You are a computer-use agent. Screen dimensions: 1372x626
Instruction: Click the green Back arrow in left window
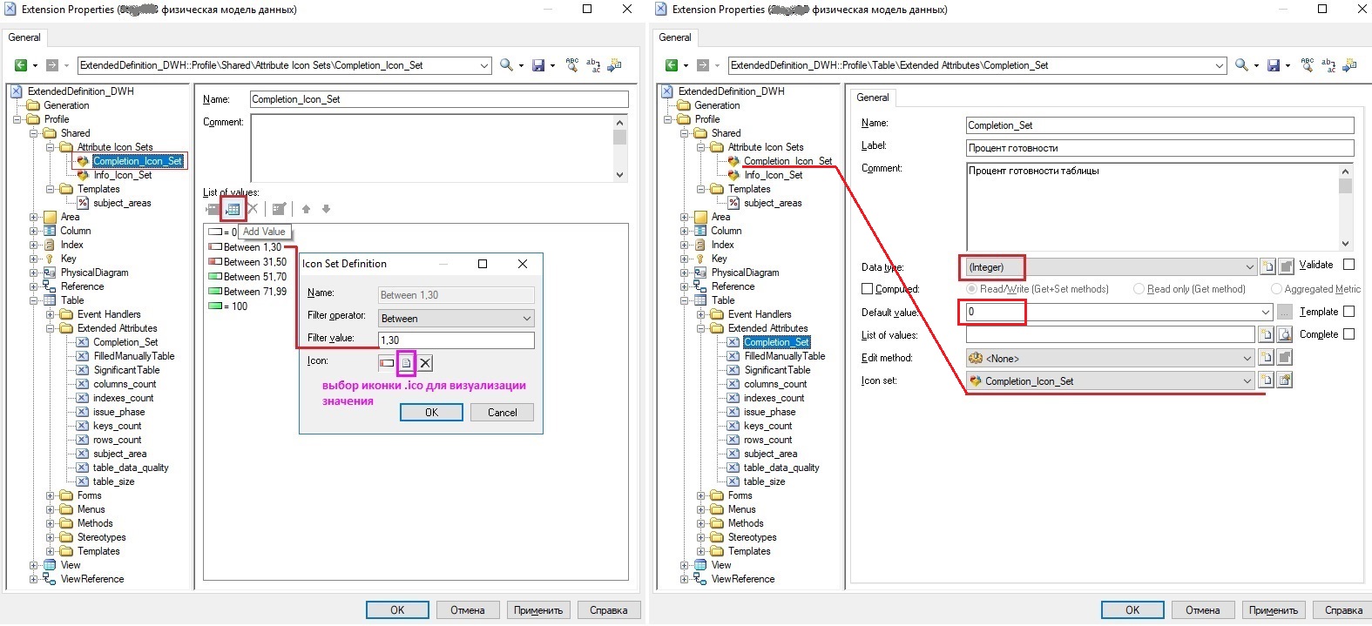(x=21, y=65)
